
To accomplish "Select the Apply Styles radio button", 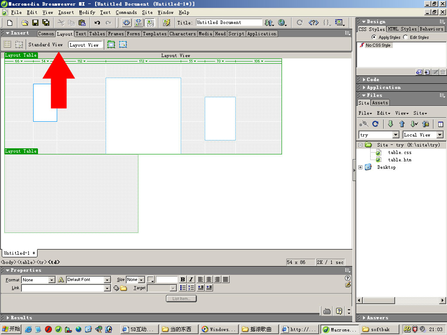I will [x=374, y=38].
